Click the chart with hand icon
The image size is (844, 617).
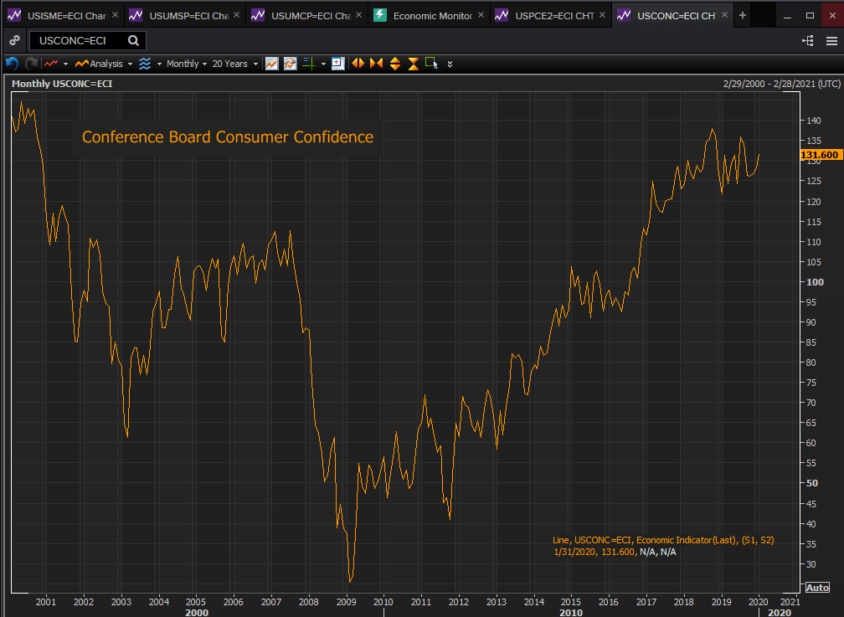[290, 64]
